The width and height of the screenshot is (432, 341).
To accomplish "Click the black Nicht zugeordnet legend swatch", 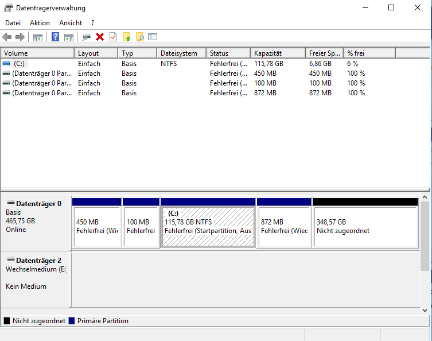I will (7, 321).
